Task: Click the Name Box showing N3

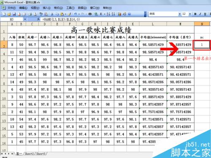Action: pos(12,19)
